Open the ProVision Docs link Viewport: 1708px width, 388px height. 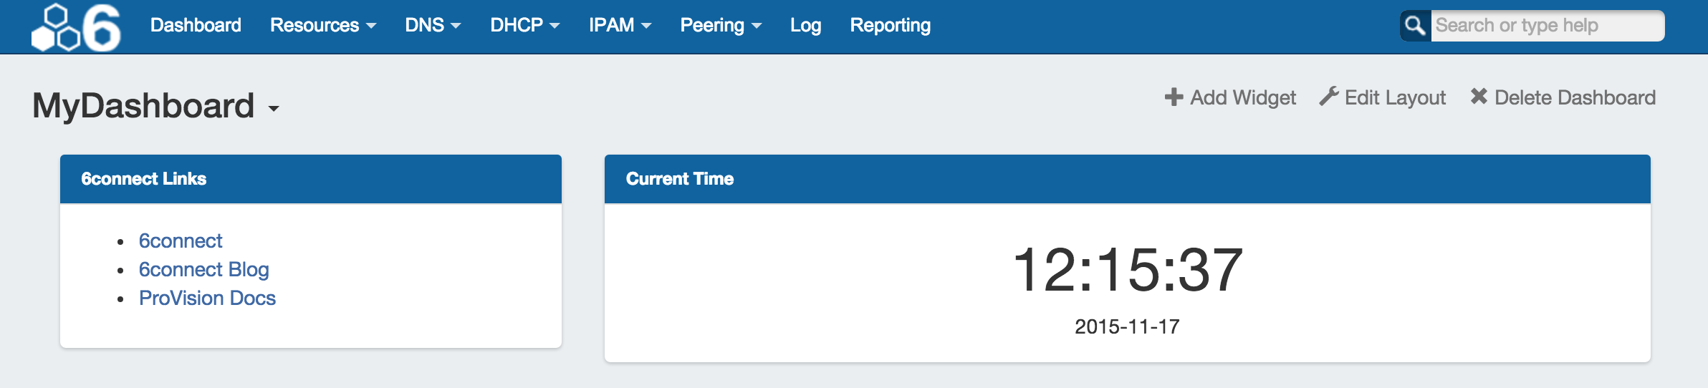tap(207, 299)
